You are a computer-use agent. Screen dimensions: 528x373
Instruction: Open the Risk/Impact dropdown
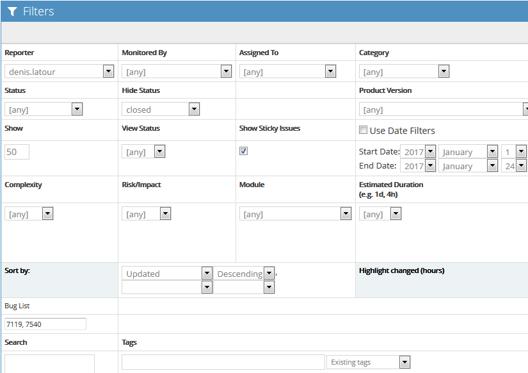[x=146, y=214]
